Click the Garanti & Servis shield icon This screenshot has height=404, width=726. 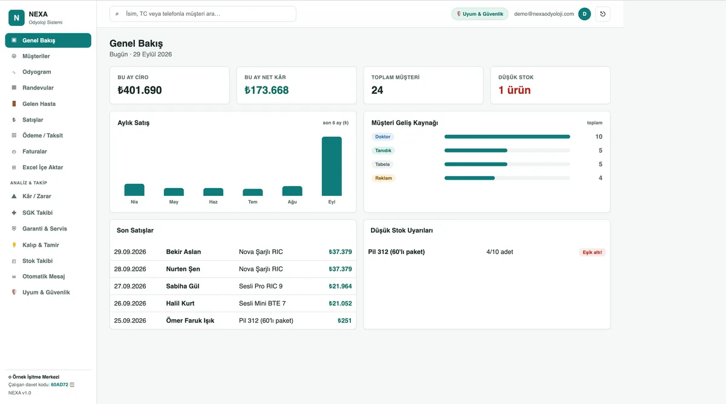[14, 229]
